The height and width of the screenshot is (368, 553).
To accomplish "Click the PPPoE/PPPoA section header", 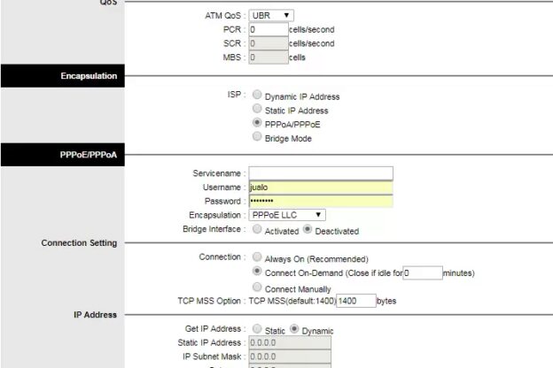I will (x=63, y=155).
